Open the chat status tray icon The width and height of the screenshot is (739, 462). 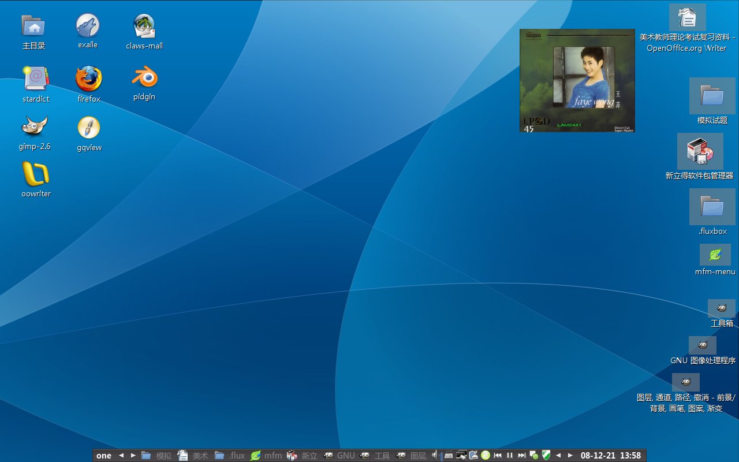tap(534, 455)
